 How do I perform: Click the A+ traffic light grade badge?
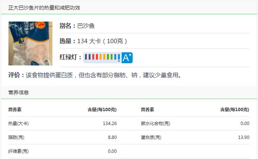click(127, 58)
